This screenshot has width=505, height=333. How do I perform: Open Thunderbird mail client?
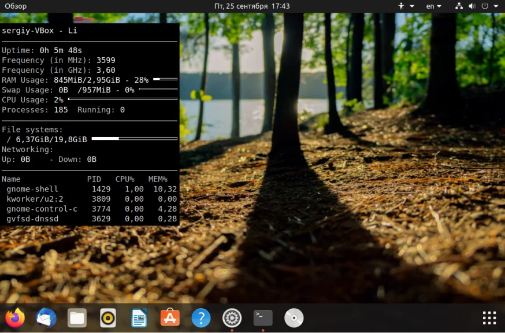(x=46, y=317)
